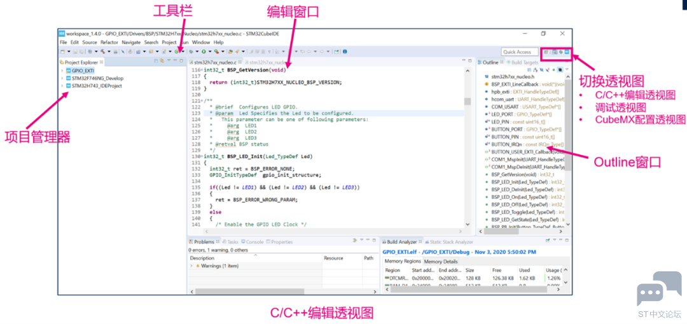The width and height of the screenshot is (687, 324).
Task: Click Collapse All icon in Outline view
Action: tap(529, 70)
